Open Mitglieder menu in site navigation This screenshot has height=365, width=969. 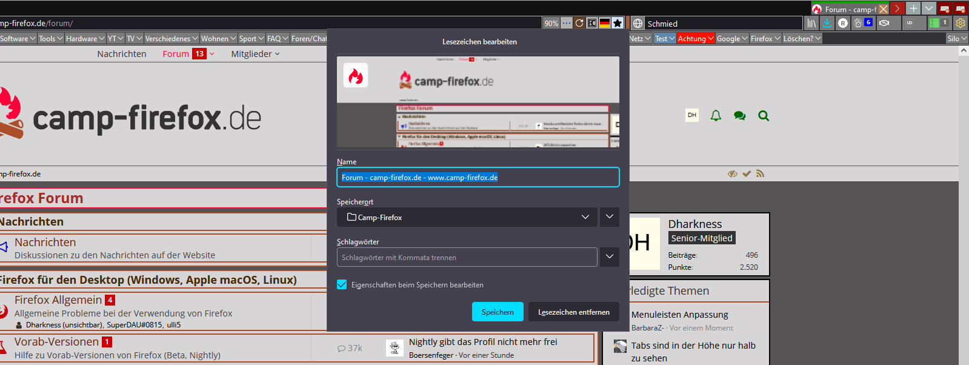click(255, 54)
